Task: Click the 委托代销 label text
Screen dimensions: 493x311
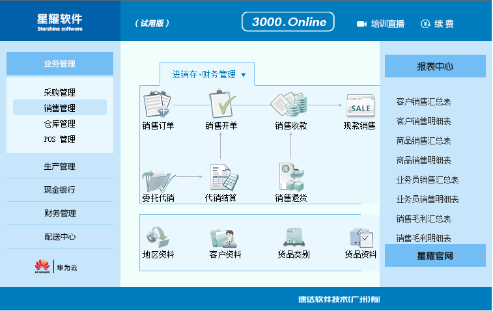Action: click(158, 198)
